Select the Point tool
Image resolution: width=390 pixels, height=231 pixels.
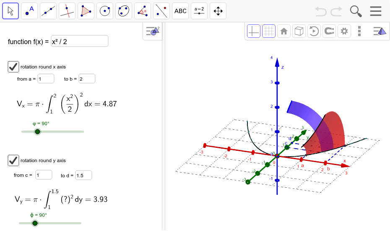click(29, 11)
